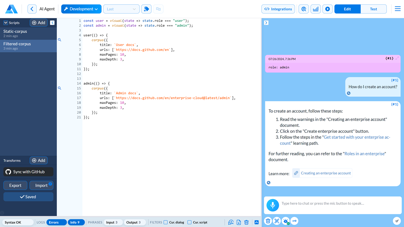
Task: Check the Cur. script filter checkbox
Action: (190, 222)
